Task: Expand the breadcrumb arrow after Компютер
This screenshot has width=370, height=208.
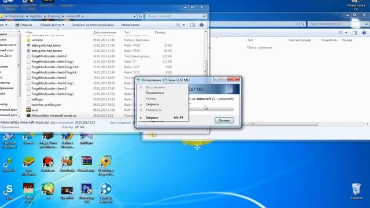Action: coord(27,16)
